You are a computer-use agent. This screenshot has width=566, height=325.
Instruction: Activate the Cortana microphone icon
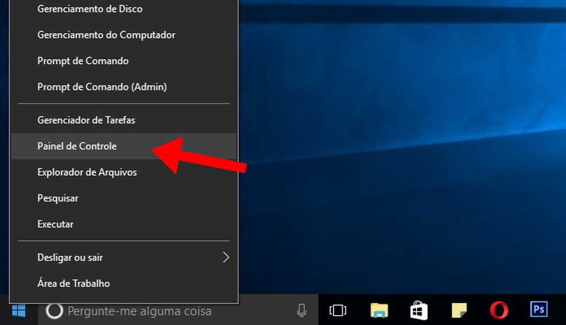pos(302,311)
